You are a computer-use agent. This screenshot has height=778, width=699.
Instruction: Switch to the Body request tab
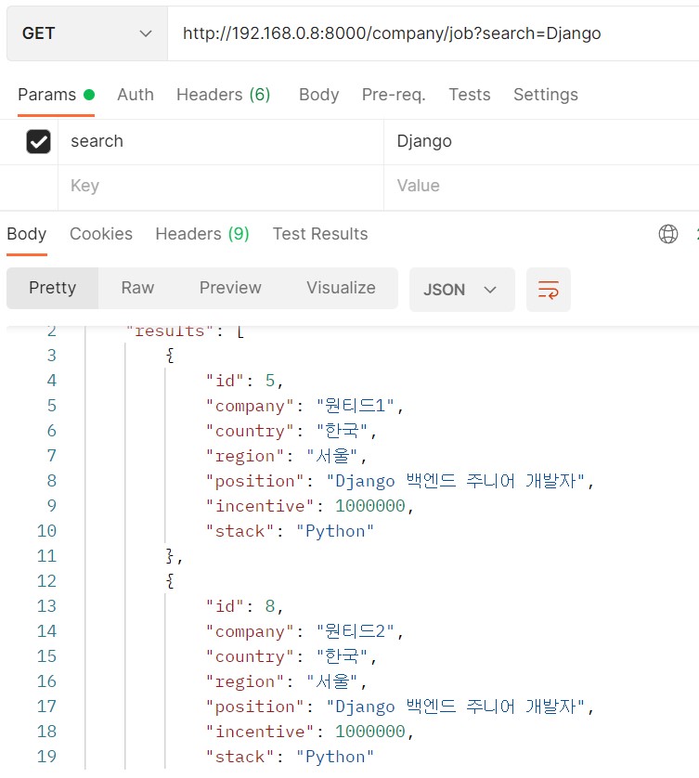[318, 94]
